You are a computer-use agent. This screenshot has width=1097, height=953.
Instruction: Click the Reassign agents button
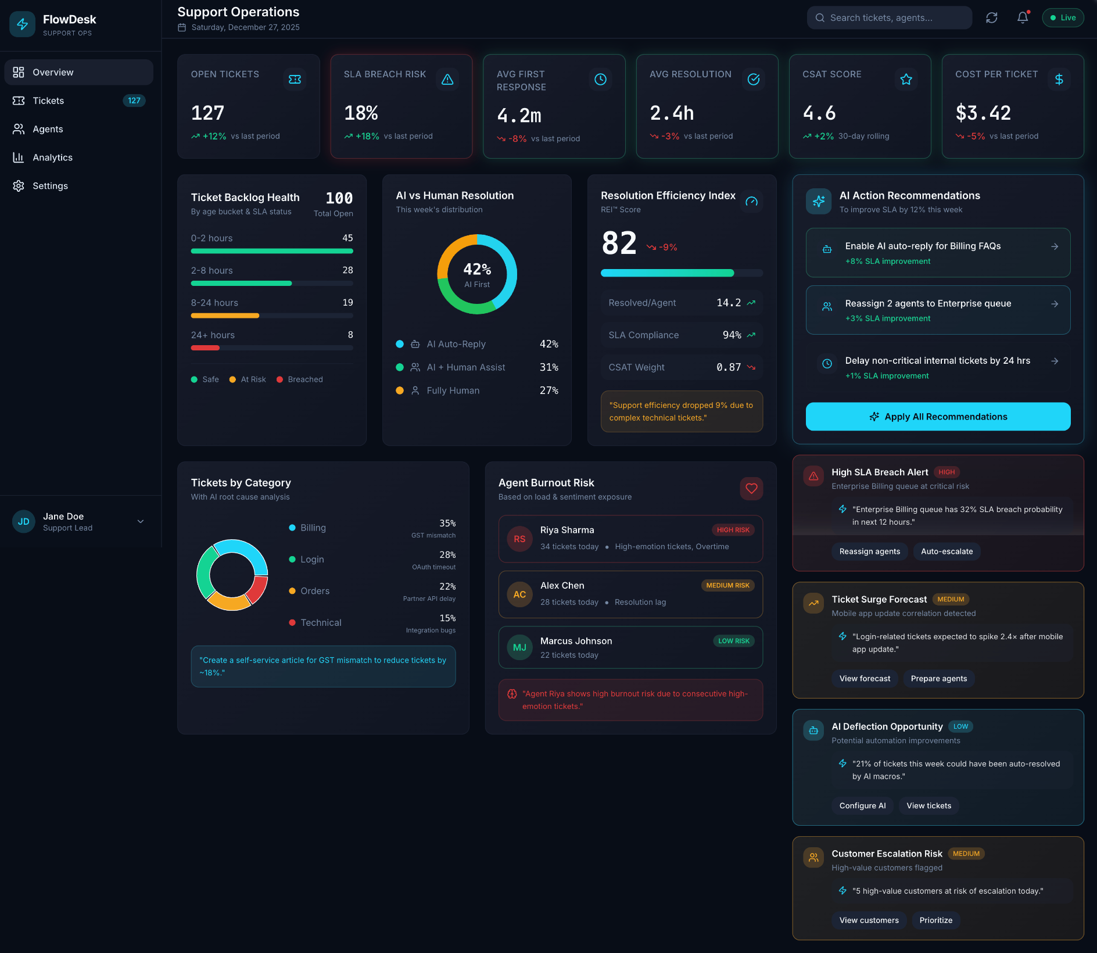point(869,551)
